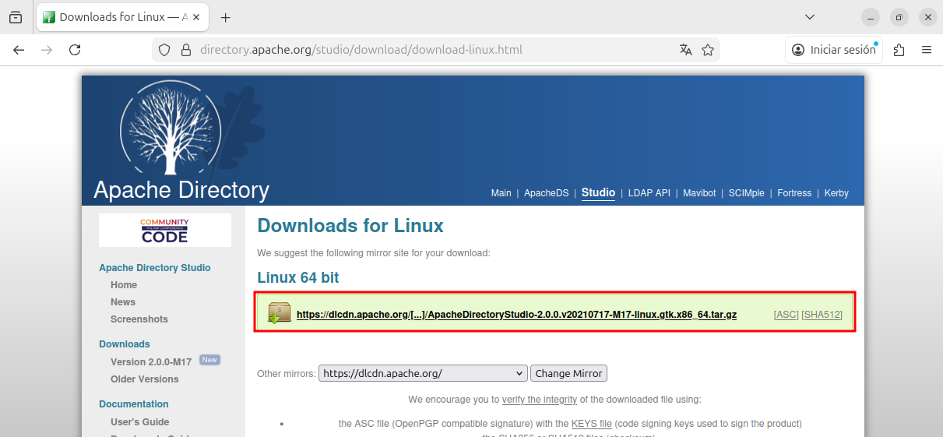Click the Community Code banner image

click(165, 231)
